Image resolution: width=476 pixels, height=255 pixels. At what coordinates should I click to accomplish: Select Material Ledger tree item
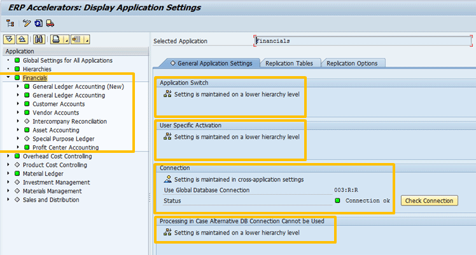click(43, 174)
